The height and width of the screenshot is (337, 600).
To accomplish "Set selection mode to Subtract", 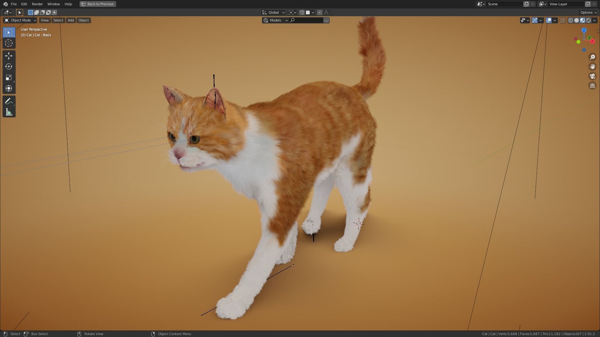I will (42, 12).
